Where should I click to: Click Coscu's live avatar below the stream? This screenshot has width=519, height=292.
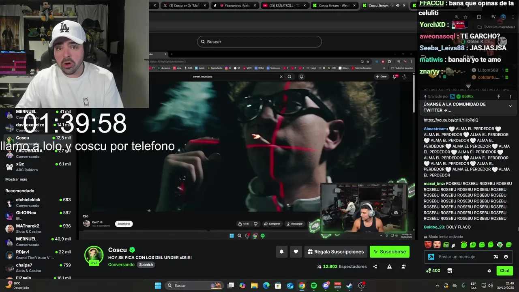click(94, 255)
